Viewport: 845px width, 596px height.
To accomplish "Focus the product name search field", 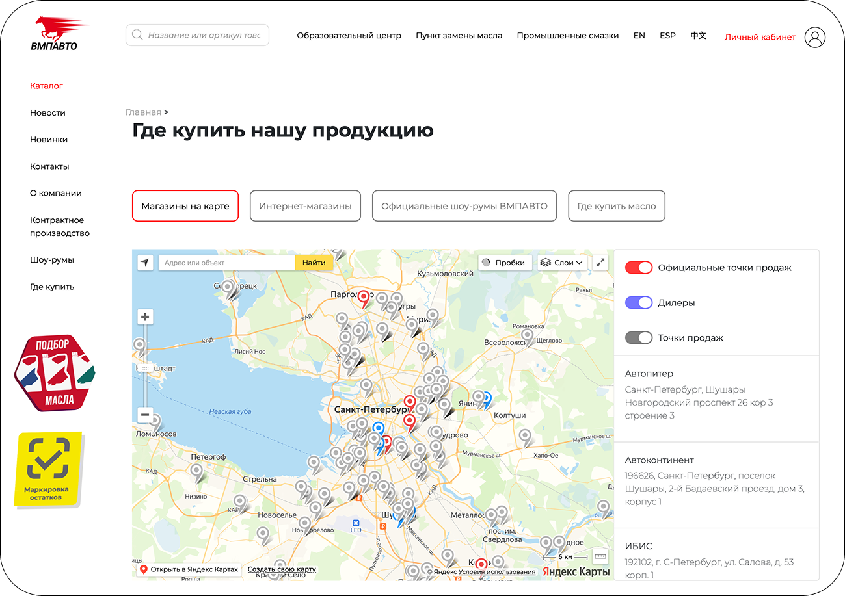I will (203, 36).
